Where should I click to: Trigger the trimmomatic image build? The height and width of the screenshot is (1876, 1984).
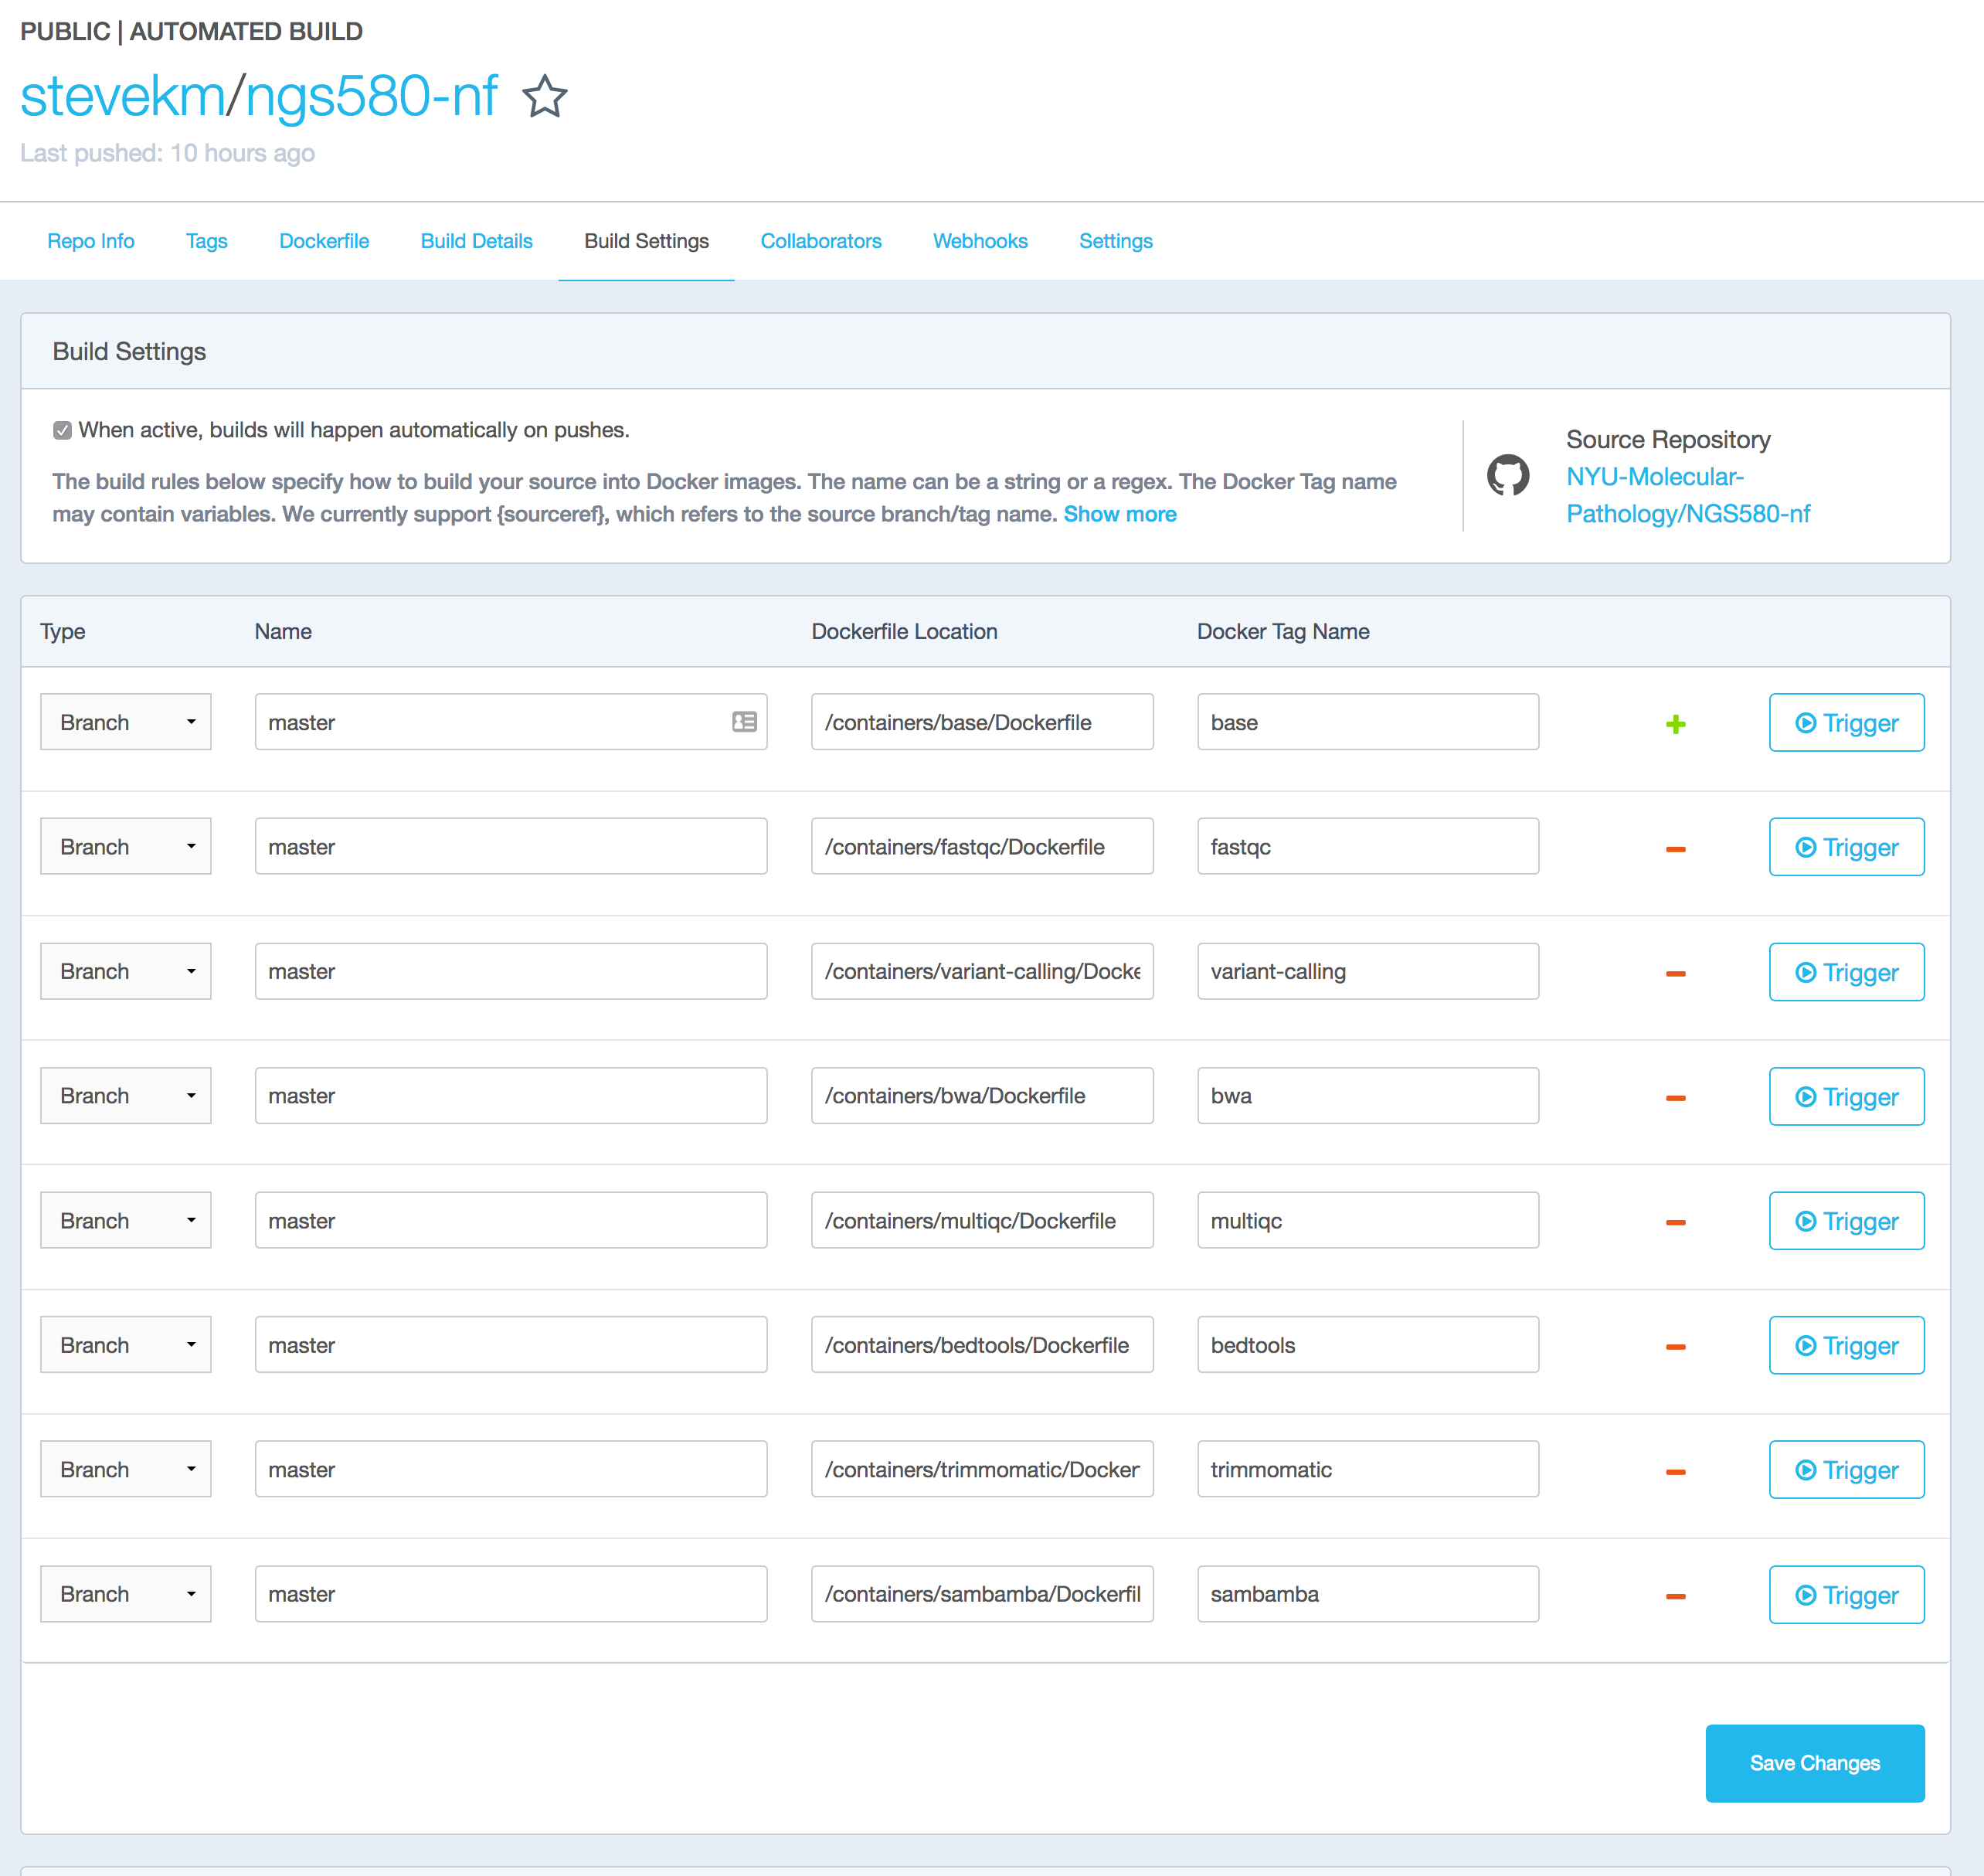click(x=1845, y=1469)
